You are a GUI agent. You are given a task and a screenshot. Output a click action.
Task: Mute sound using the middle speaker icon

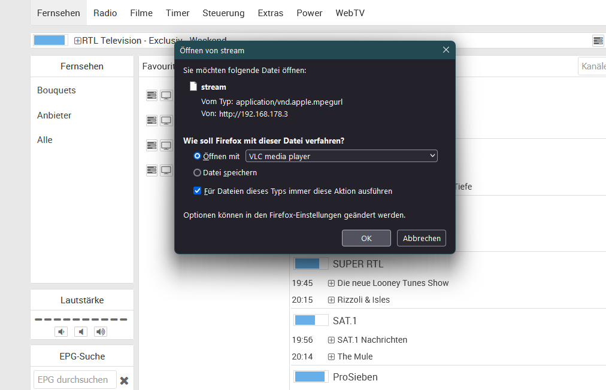(81, 332)
